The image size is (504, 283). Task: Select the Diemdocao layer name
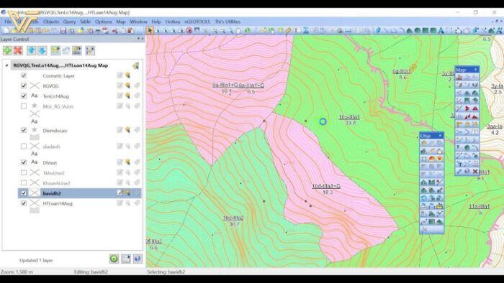(x=55, y=131)
